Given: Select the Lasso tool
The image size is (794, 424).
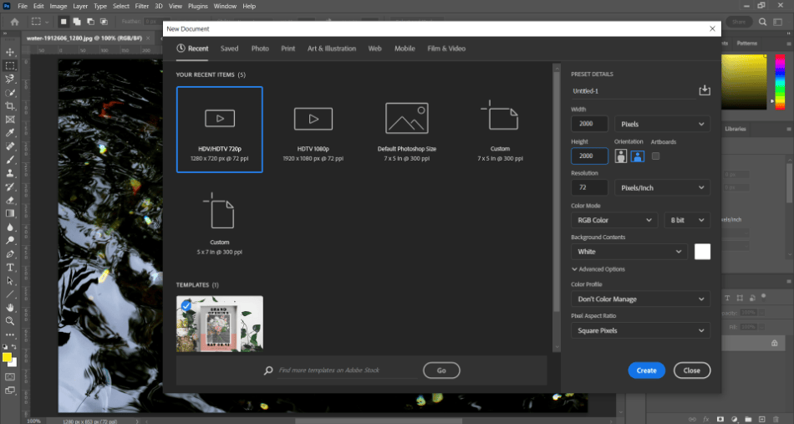Looking at the screenshot, I should (x=10, y=79).
